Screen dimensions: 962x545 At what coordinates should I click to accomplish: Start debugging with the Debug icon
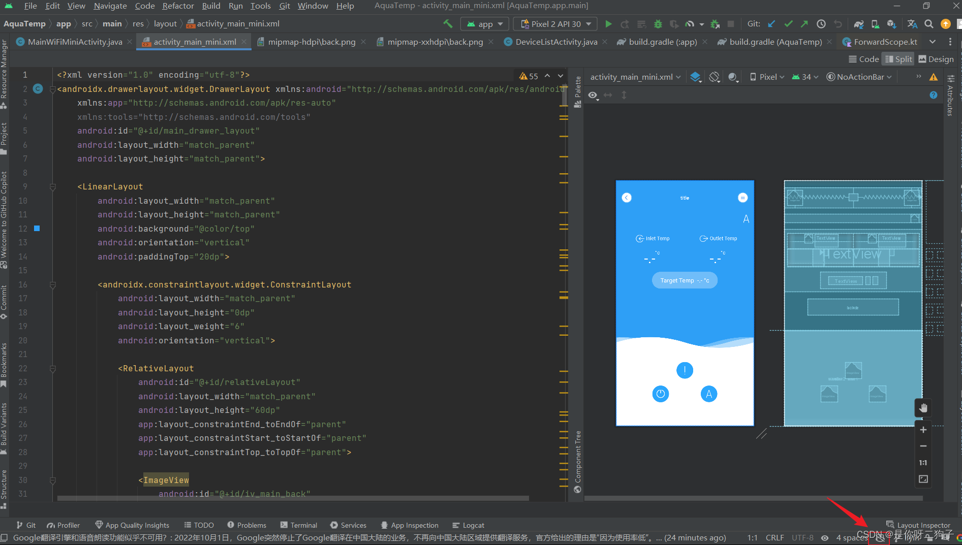click(658, 23)
